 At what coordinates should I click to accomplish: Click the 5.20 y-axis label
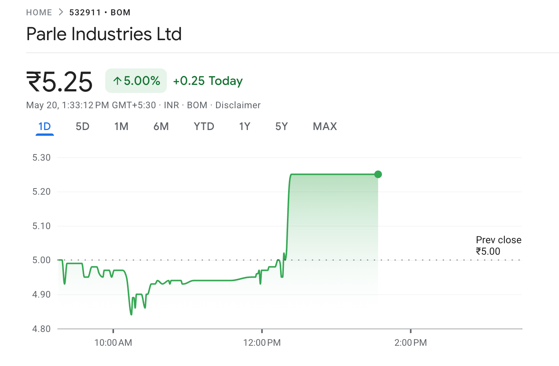point(41,192)
